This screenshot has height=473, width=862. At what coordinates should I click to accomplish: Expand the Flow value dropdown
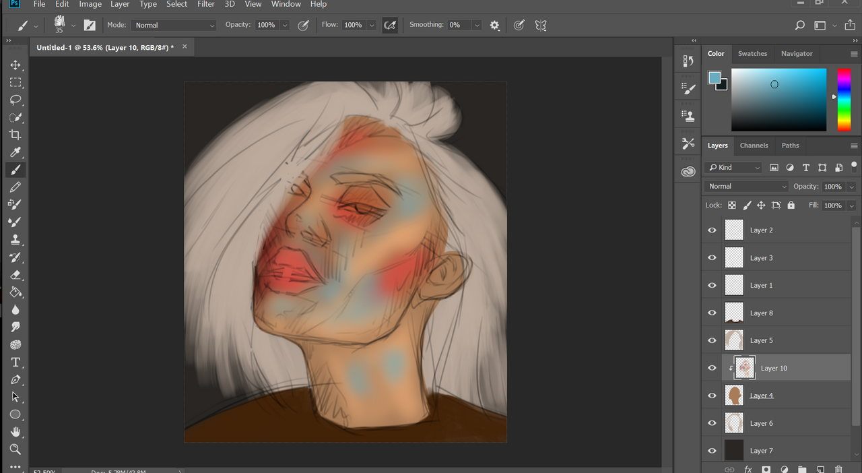click(371, 25)
